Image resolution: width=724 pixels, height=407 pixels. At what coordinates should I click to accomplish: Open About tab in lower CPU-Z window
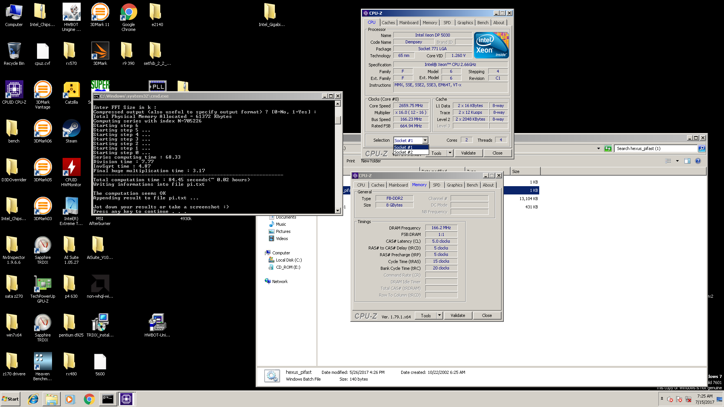(488, 185)
